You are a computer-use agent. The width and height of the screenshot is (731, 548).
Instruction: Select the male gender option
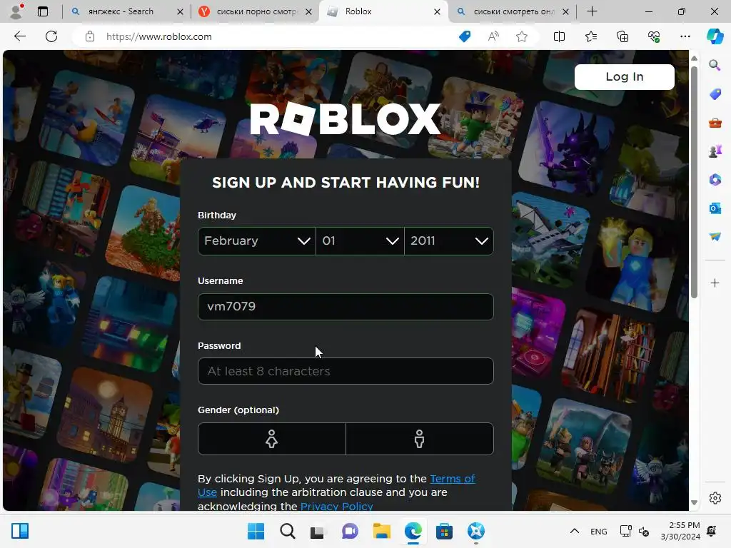pyautogui.click(x=420, y=439)
